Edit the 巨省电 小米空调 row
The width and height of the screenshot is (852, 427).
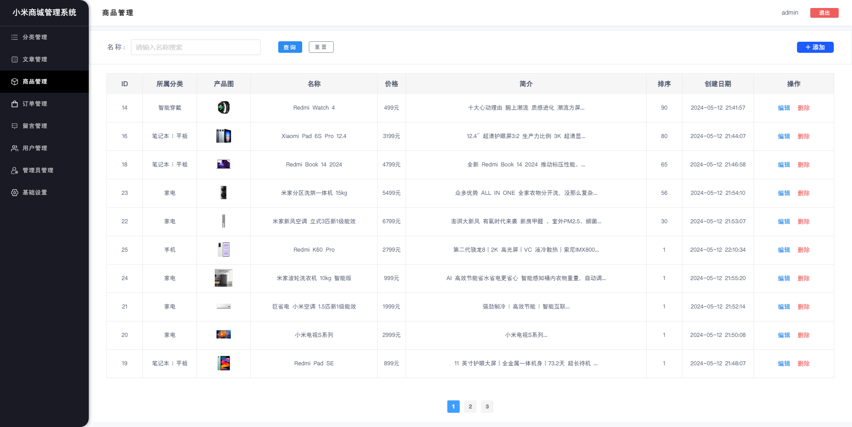tap(784, 307)
